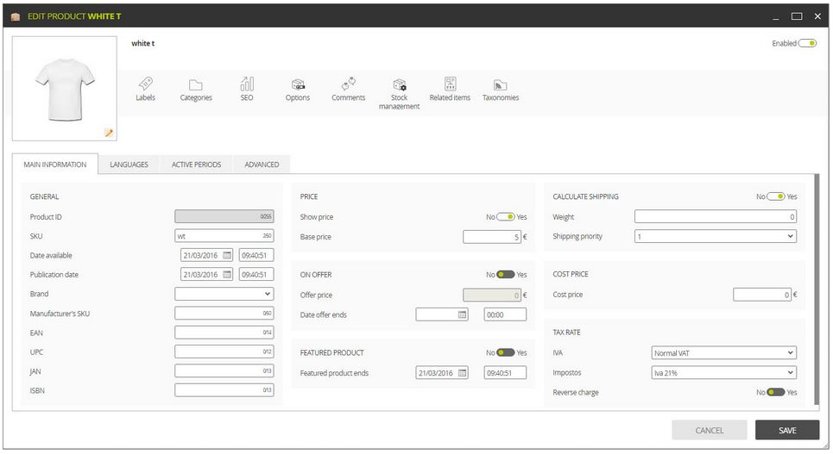Screen dimensions: 833x454
Task: Expand the Impostos Iva 21% dropdown
Action: coord(724,373)
